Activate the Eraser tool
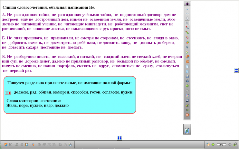The image size is (239, 149). coord(187,37)
